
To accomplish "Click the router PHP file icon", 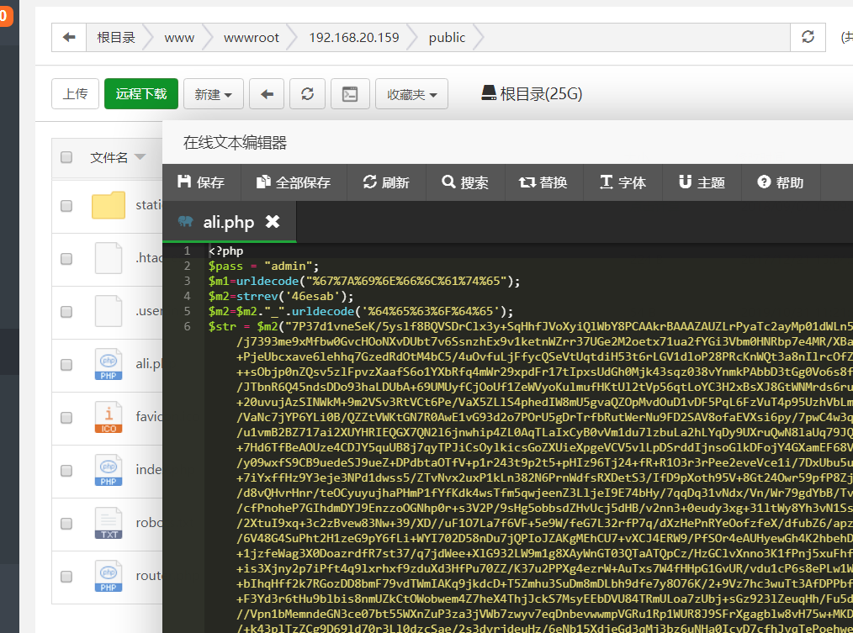I will (109, 576).
